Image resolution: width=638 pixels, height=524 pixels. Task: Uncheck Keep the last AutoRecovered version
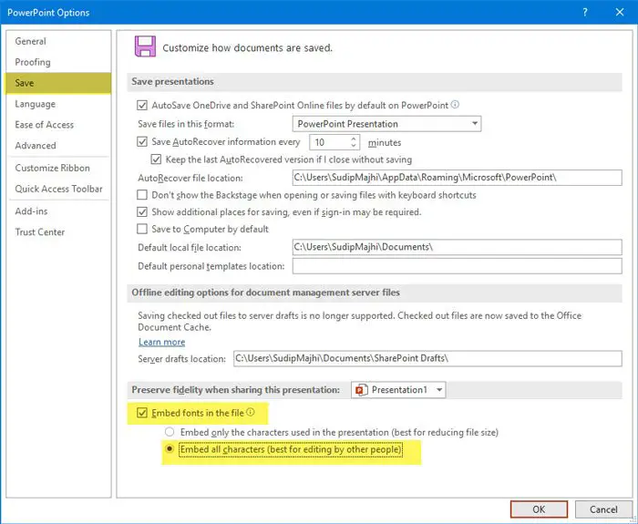tap(156, 159)
